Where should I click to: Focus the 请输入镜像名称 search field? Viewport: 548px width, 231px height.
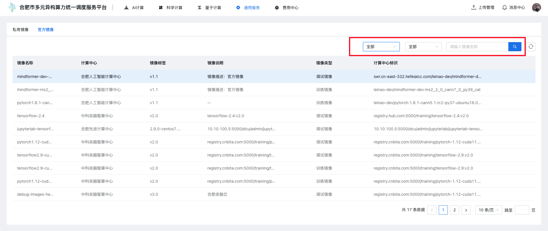coord(477,47)
